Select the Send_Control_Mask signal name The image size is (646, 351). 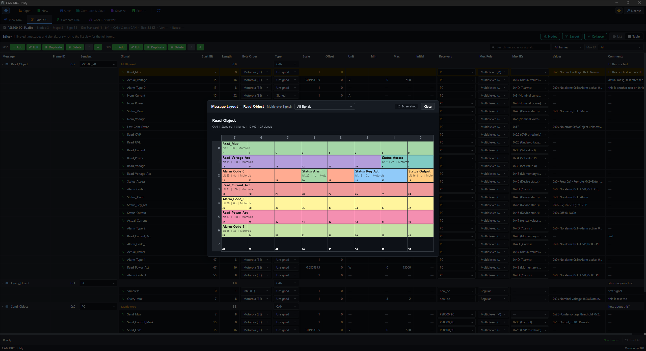[140, 322]
